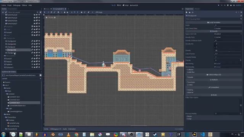Open the AssetLib workspace
The image size is (244, 137).
click(x=134, y=5)
